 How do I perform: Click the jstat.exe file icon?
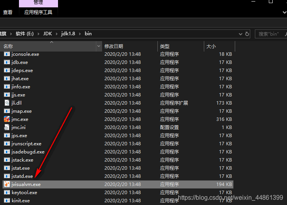(7, 168)
